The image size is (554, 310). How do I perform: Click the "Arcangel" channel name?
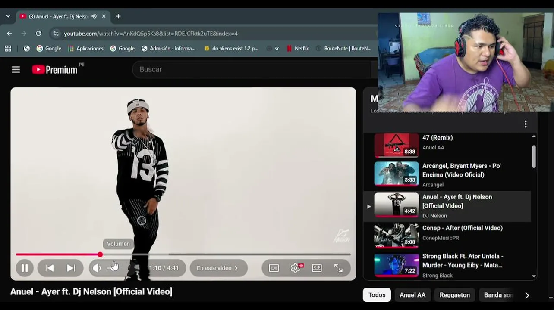[433, 185]
